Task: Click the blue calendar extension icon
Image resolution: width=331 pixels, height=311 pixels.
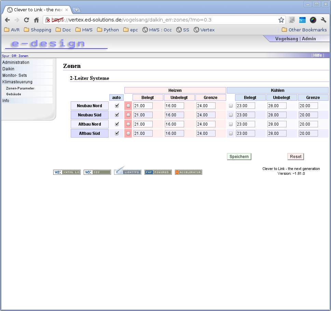Action: point(302,20)
